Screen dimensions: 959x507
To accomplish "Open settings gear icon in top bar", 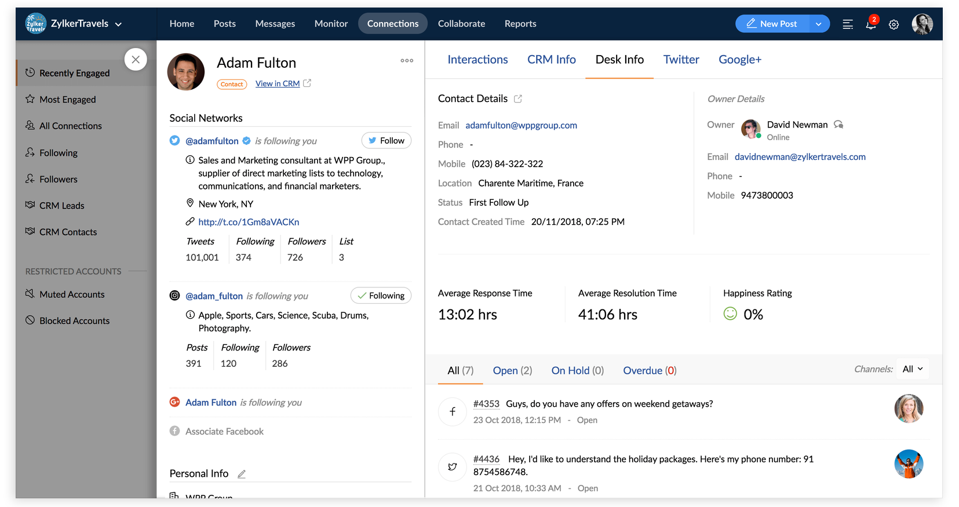I will point(894,24).
